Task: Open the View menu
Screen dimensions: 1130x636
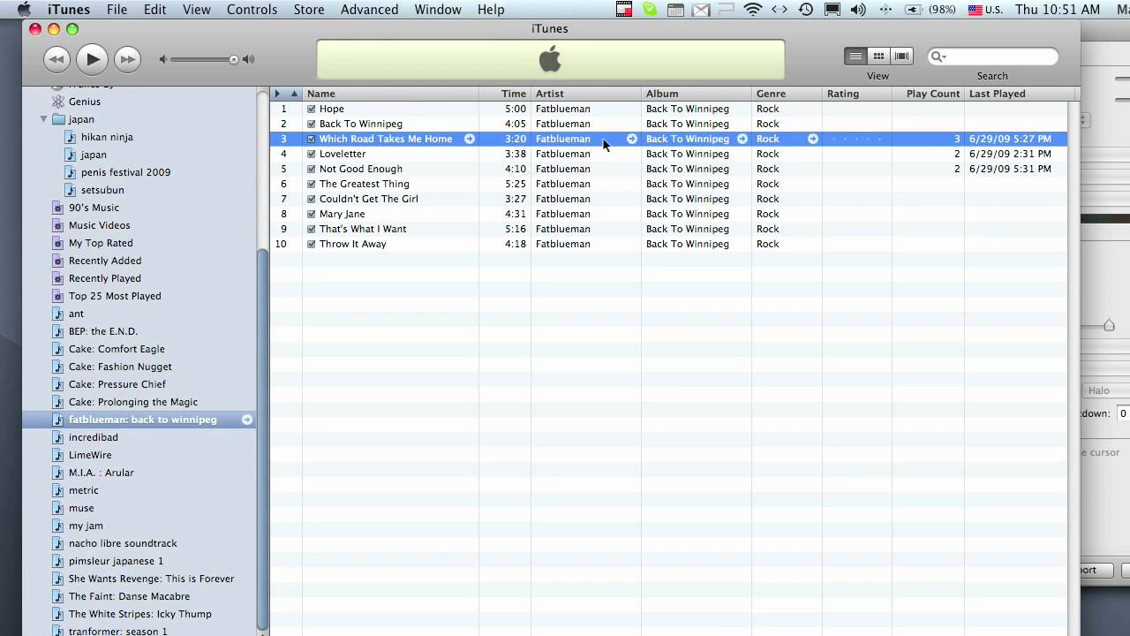Action: (197, 10)
